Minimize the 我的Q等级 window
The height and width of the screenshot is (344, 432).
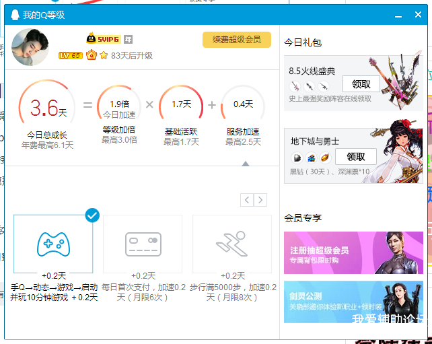[x=398, y=16]
